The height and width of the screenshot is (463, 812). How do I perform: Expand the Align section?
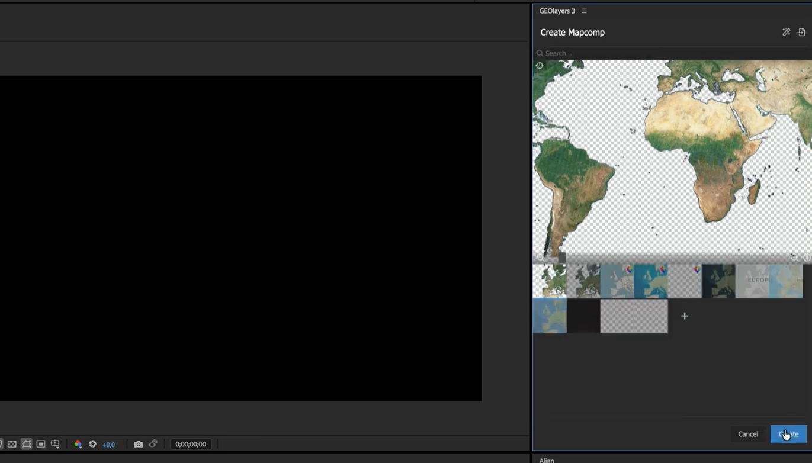[547, 460]
